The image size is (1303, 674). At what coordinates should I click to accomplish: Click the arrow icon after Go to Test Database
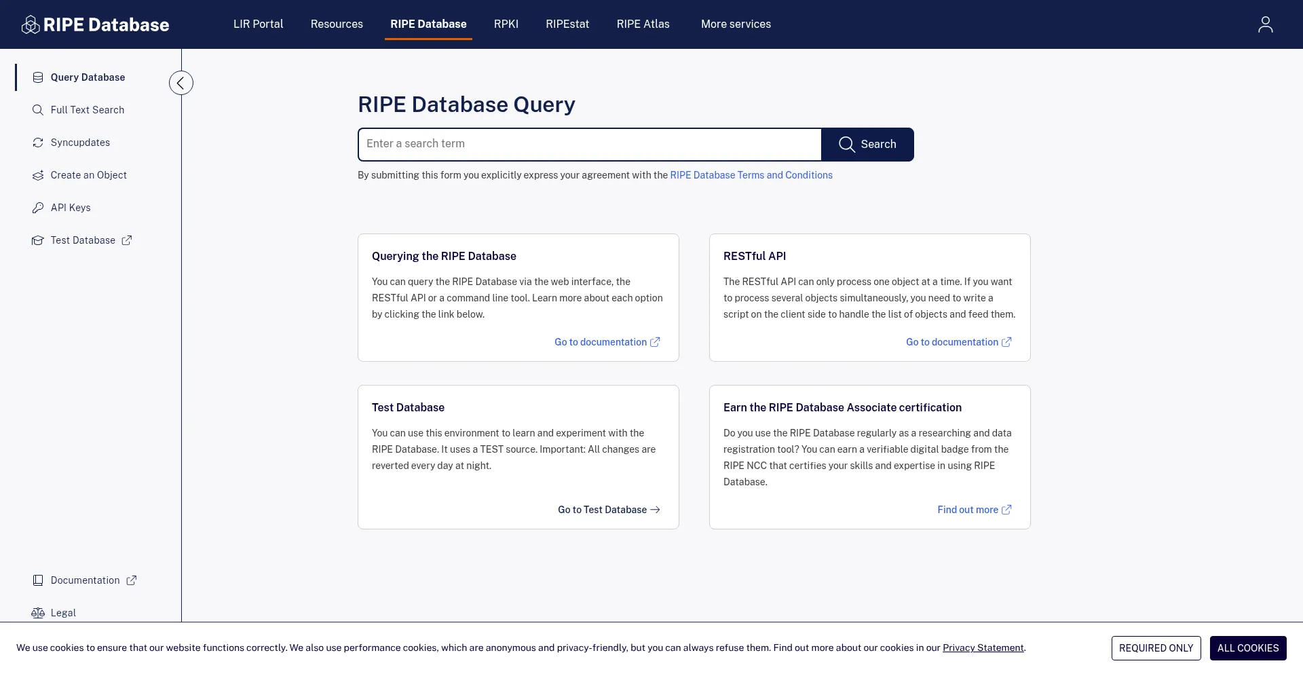655,510
